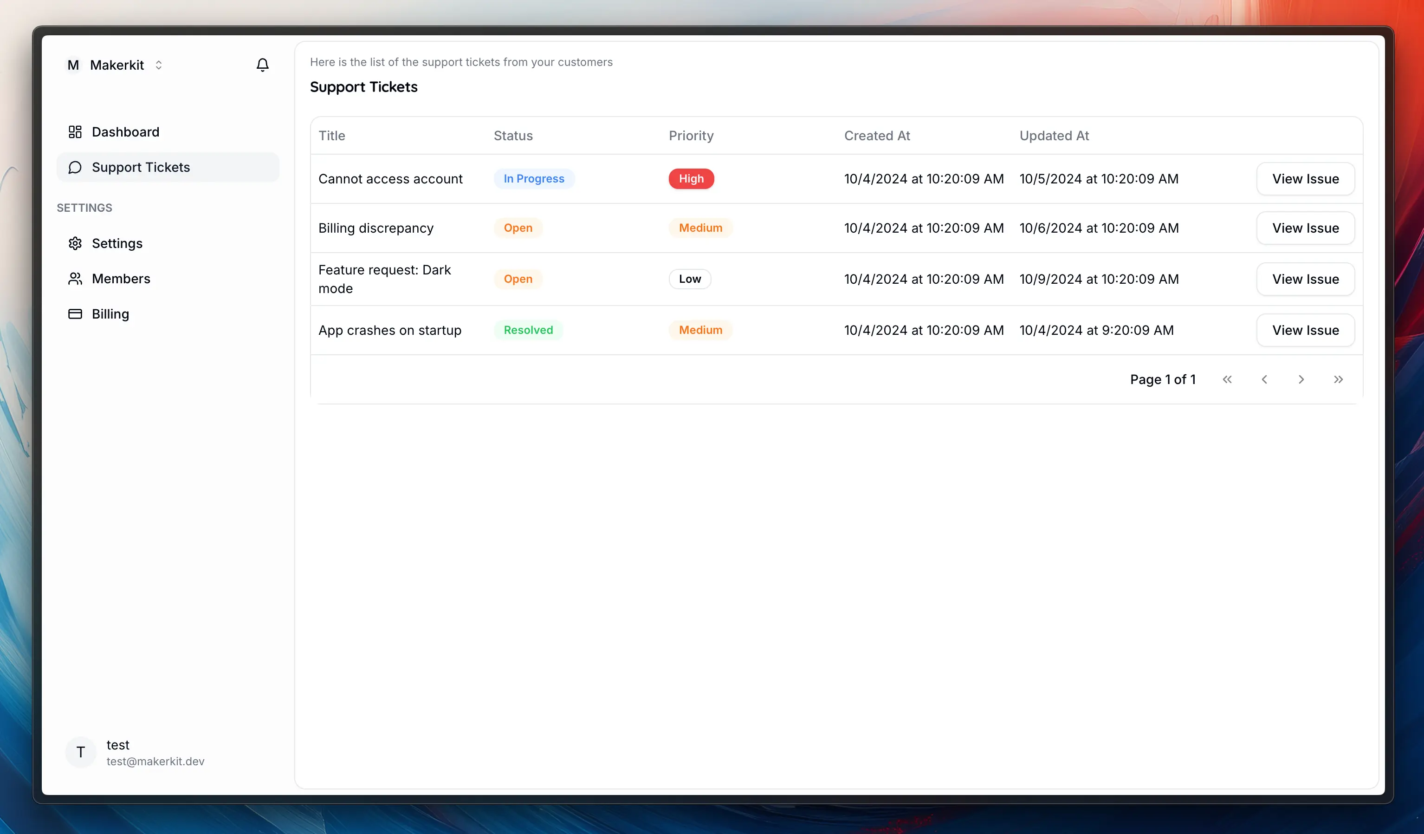Go to the previous page of tickets

(x=1264, y=379)
